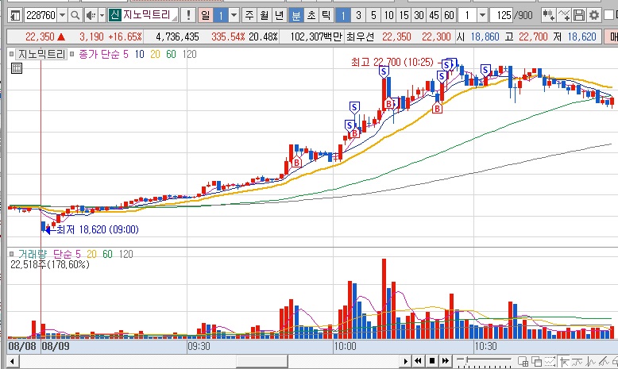Click the candle count field showing 125

[500, 15]
